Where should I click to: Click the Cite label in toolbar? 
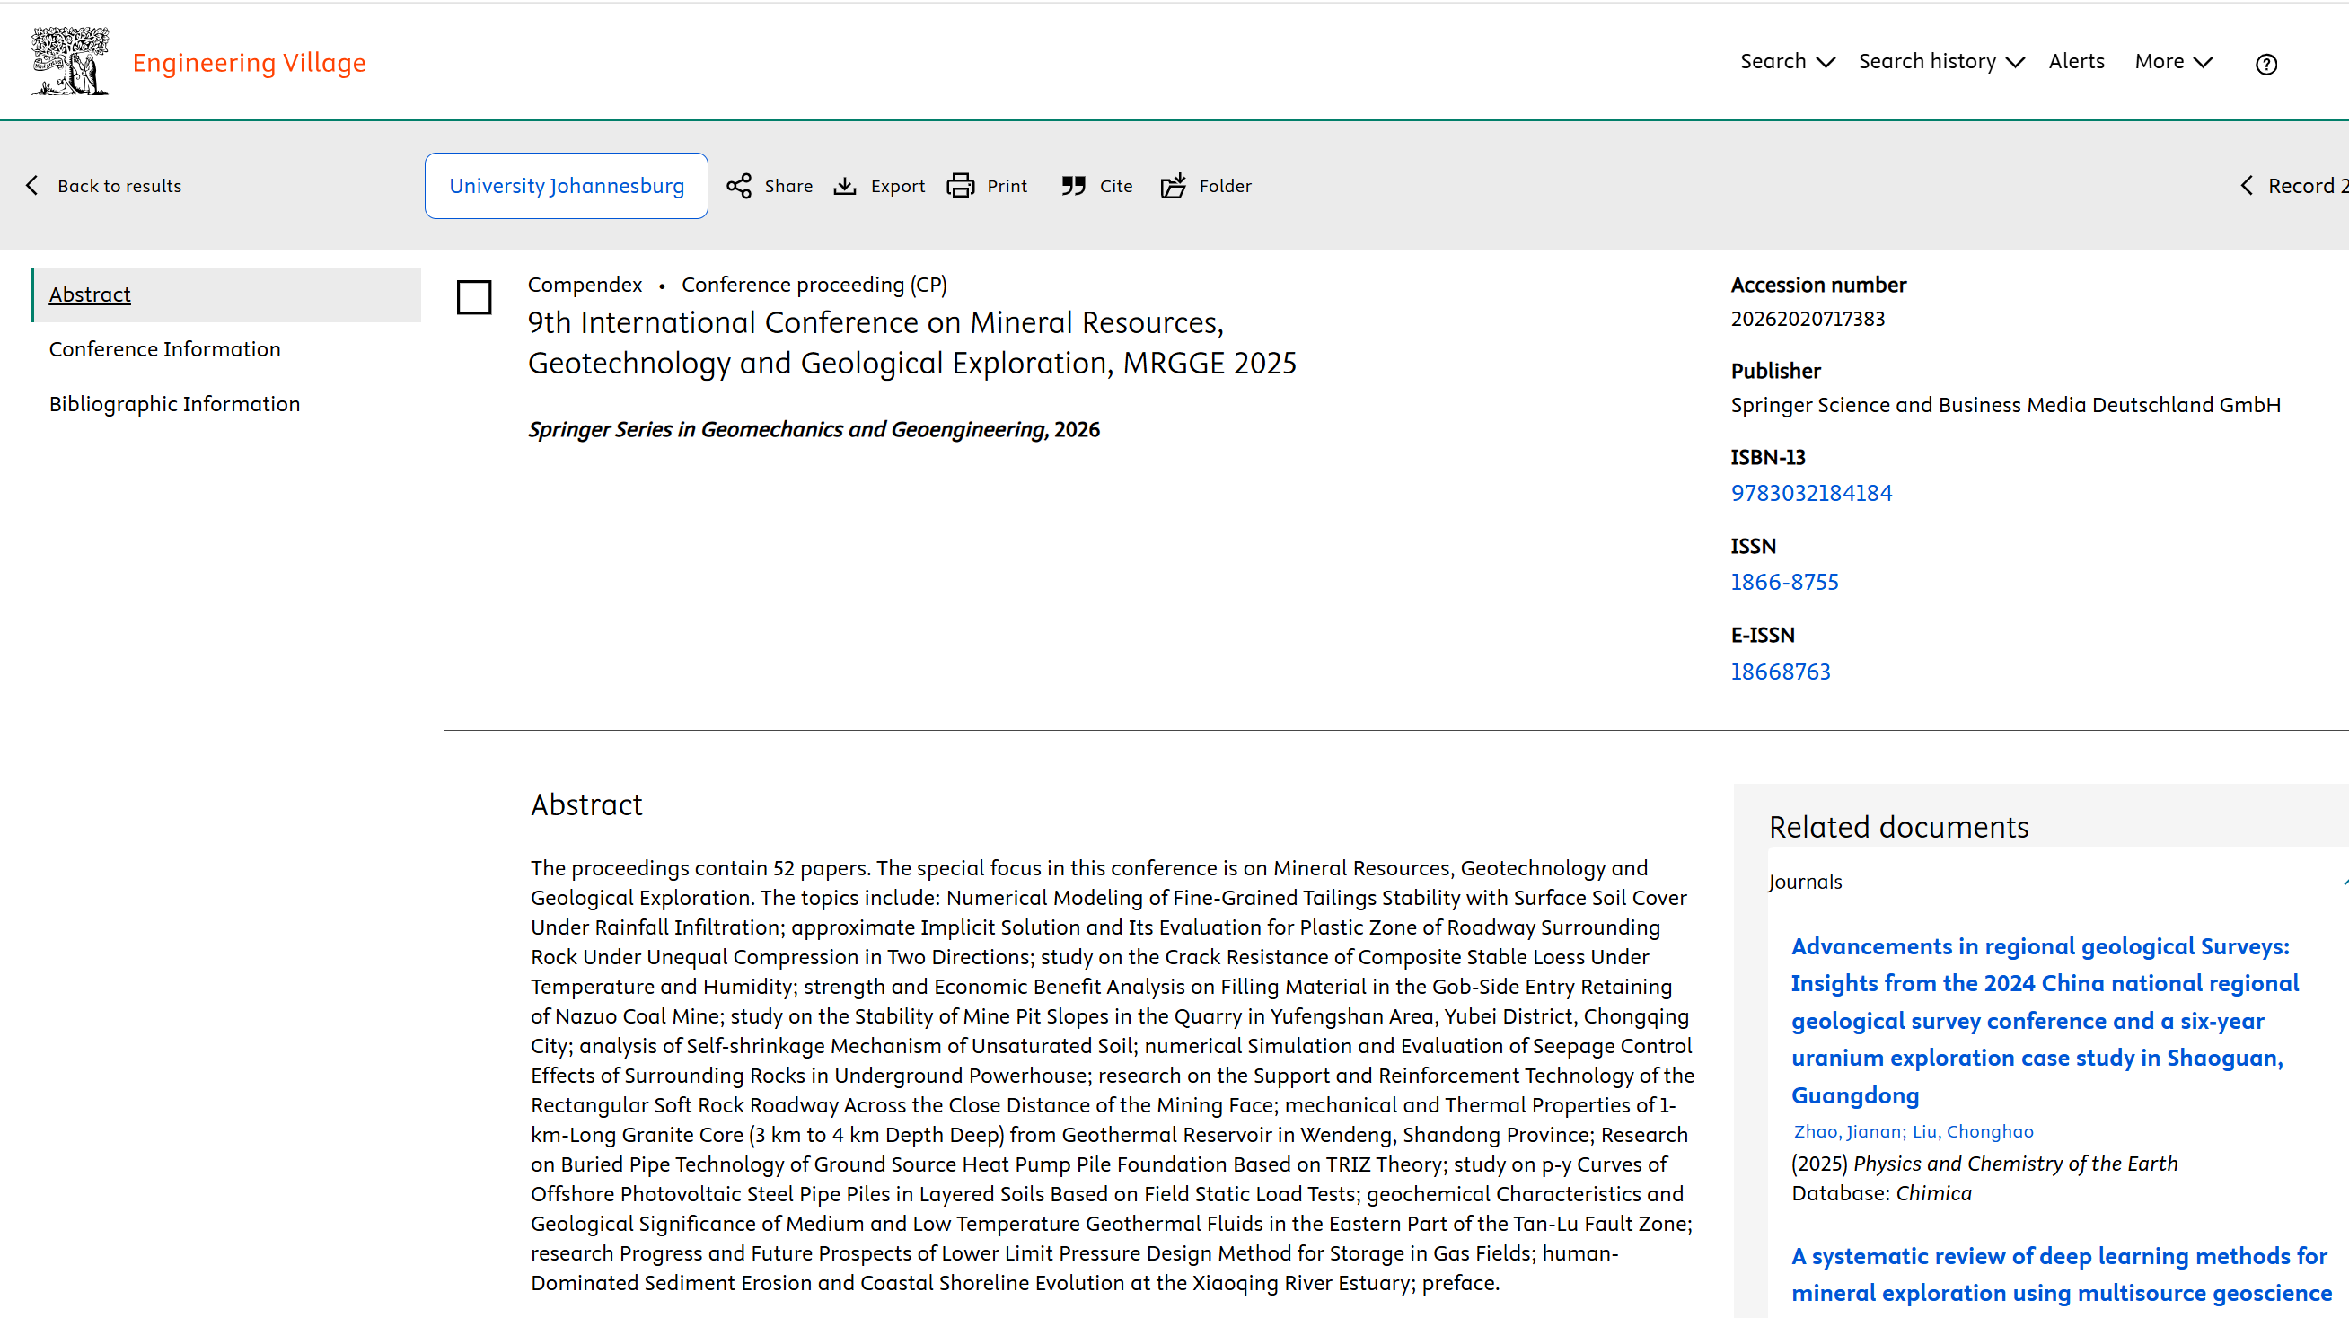(x=1116, y=186)
